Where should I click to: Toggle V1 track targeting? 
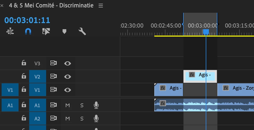tap(38, 90)
